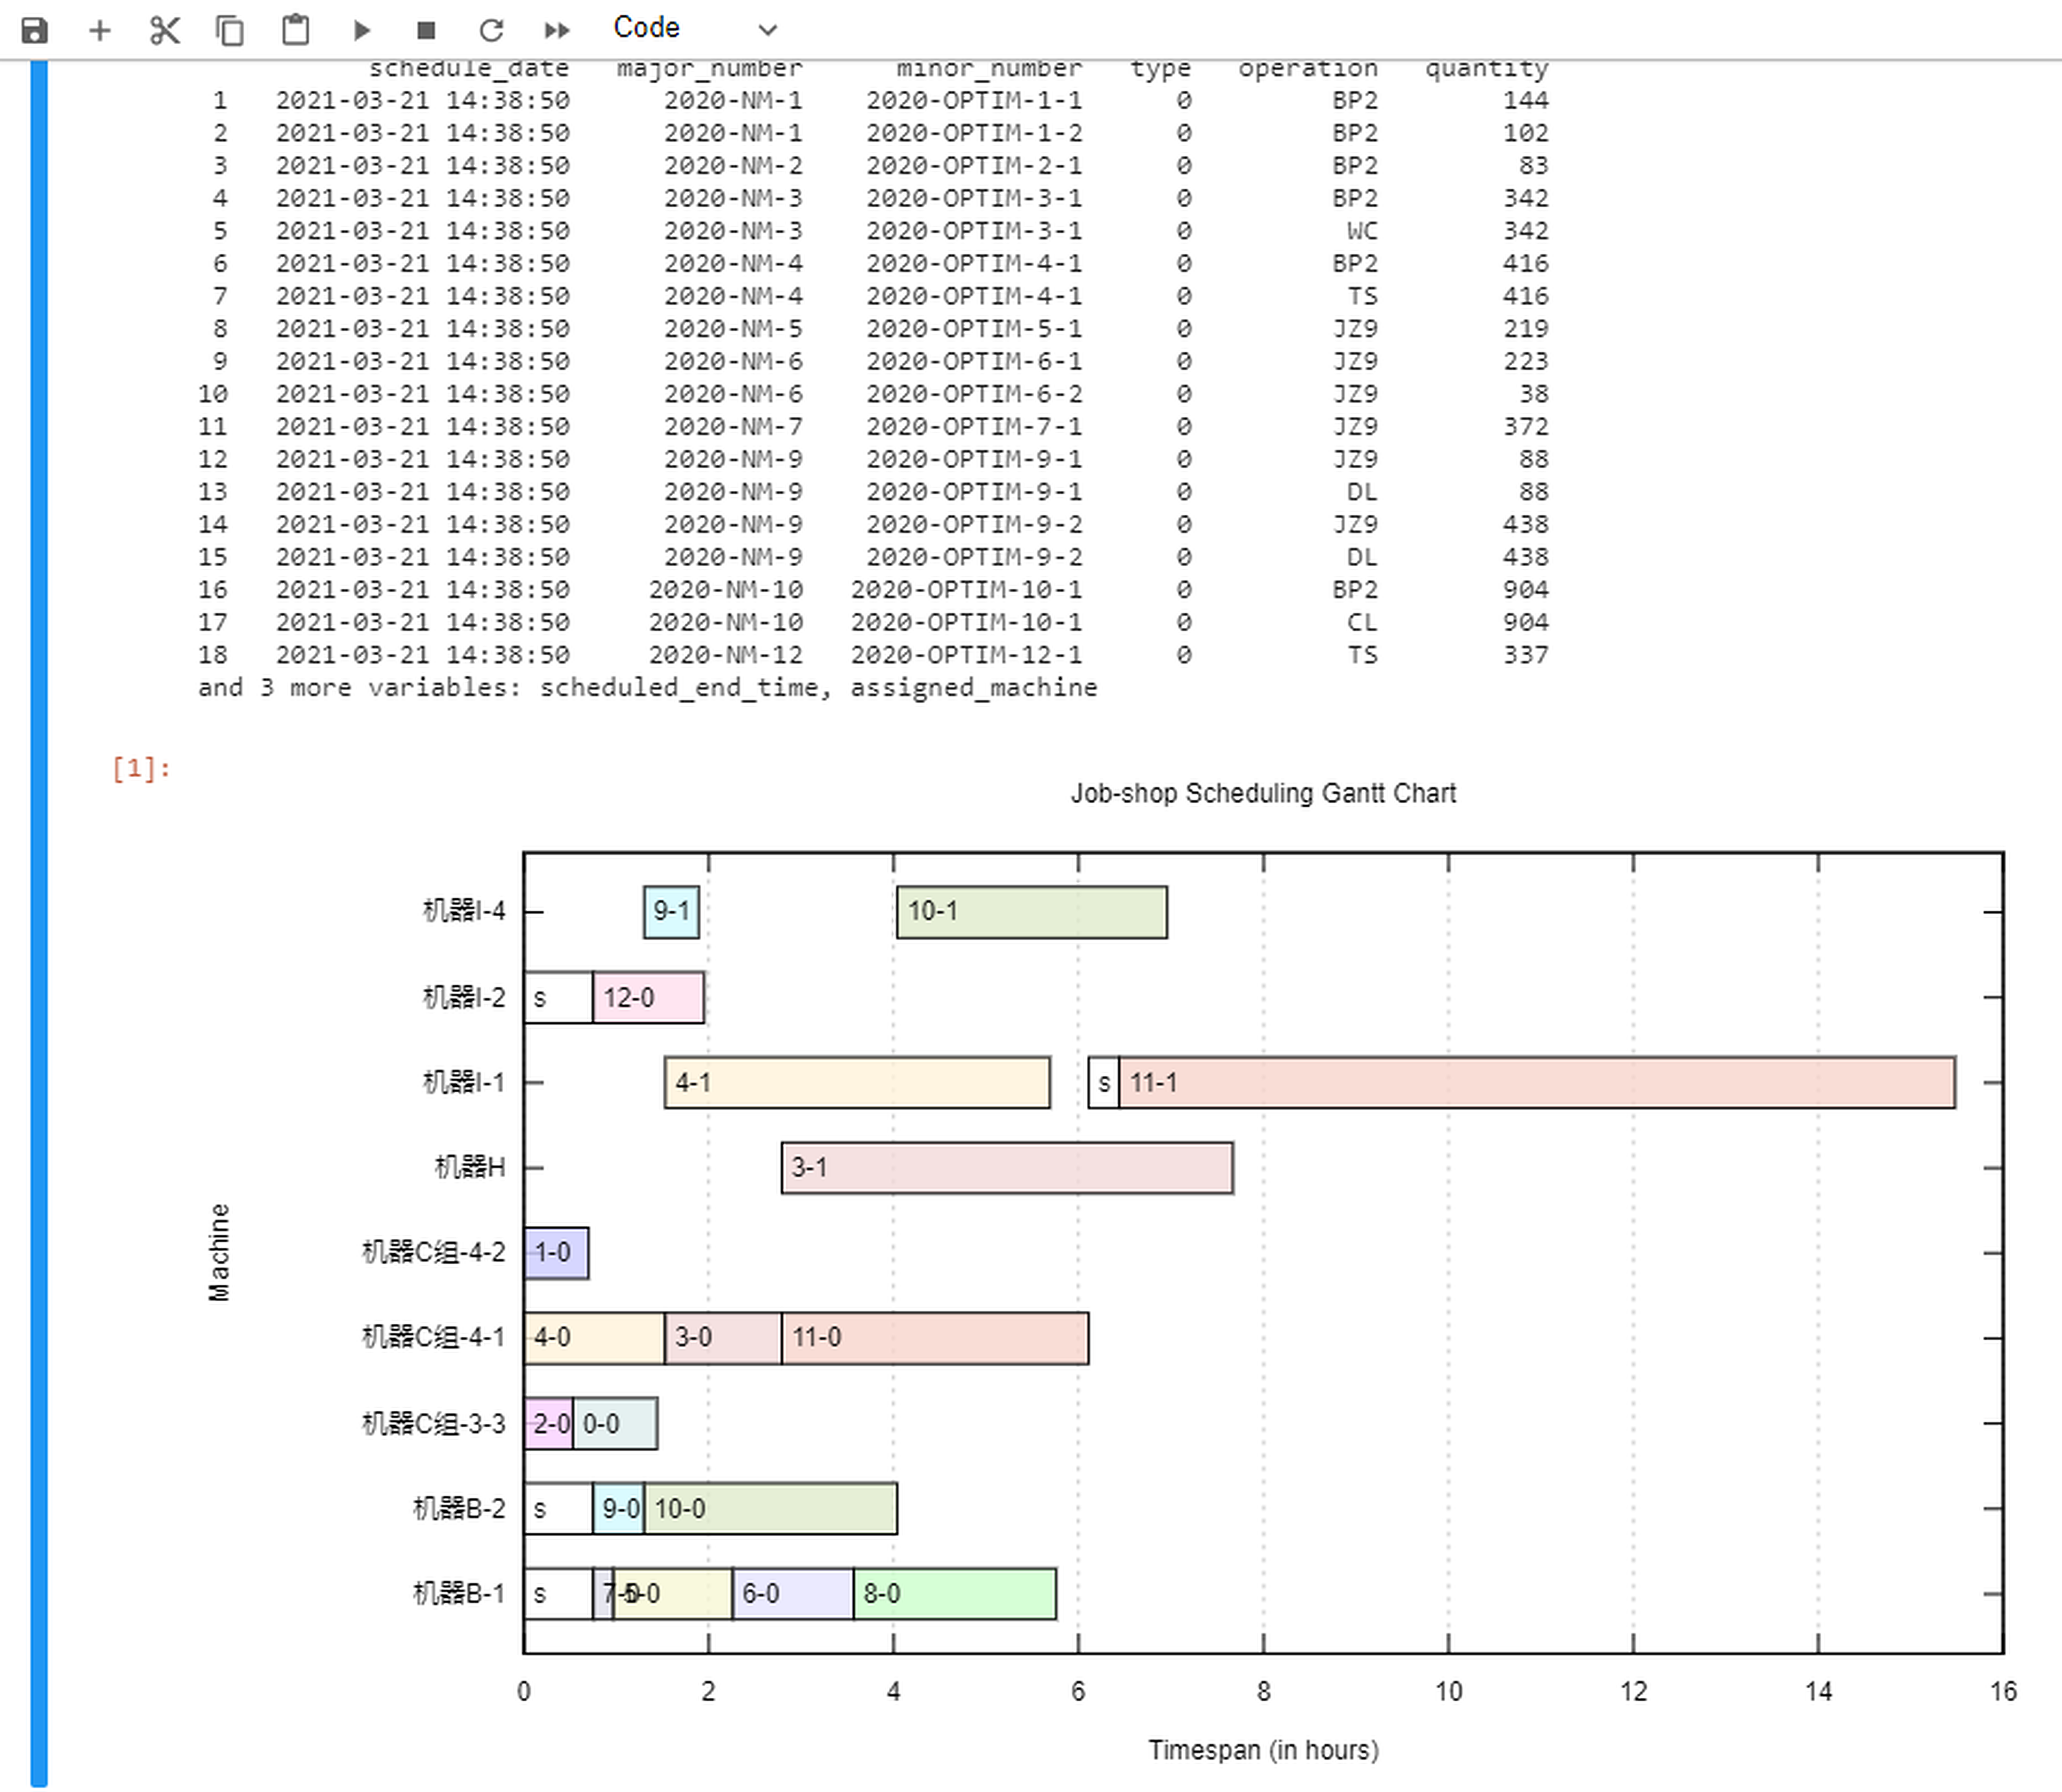This screenshot has width=2062, height=1792.
Task: Click the 2-0 bar on 机器C组-3-3
Action: (x=549, y=1423)
